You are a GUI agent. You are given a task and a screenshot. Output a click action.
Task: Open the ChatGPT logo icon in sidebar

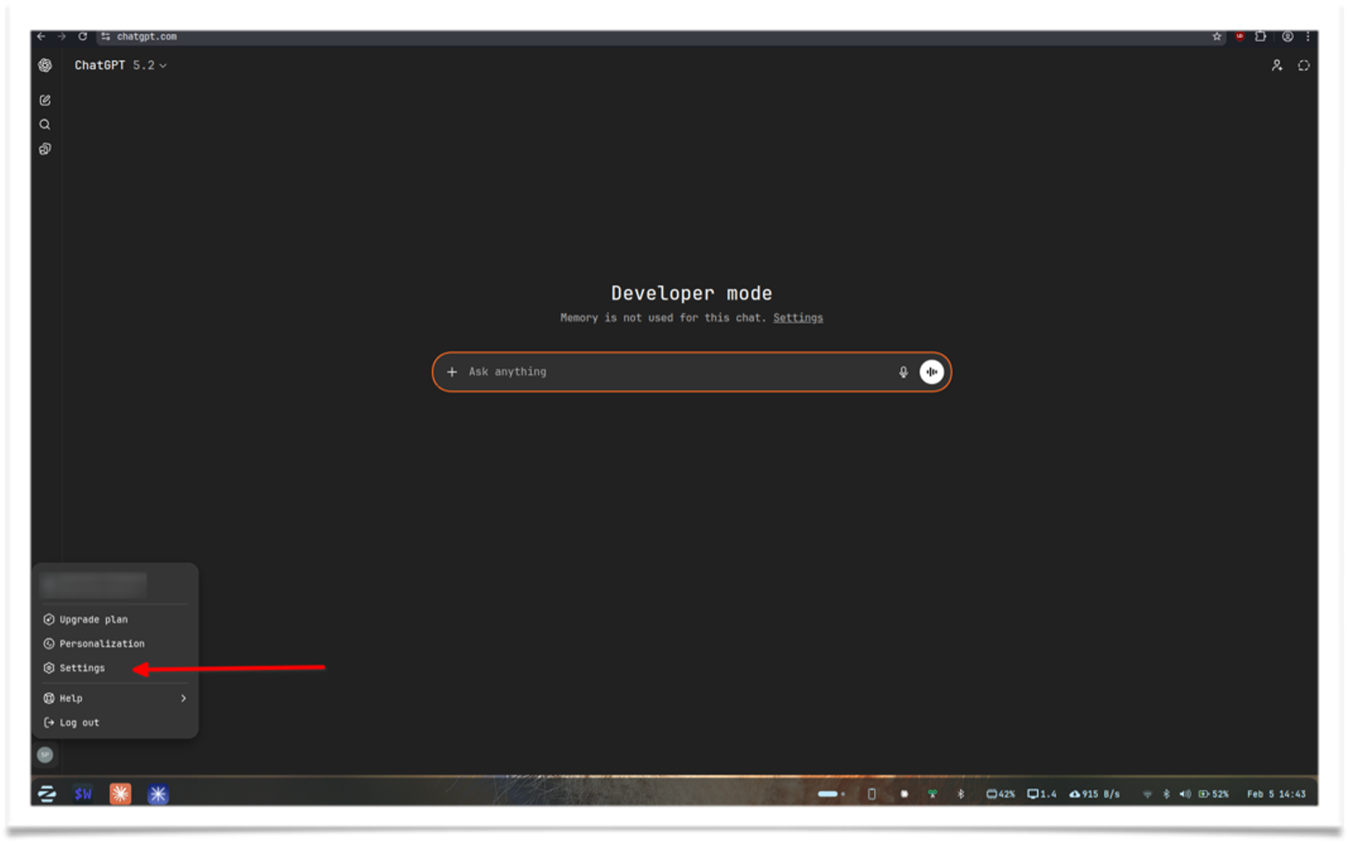click(x=45, y=65)
